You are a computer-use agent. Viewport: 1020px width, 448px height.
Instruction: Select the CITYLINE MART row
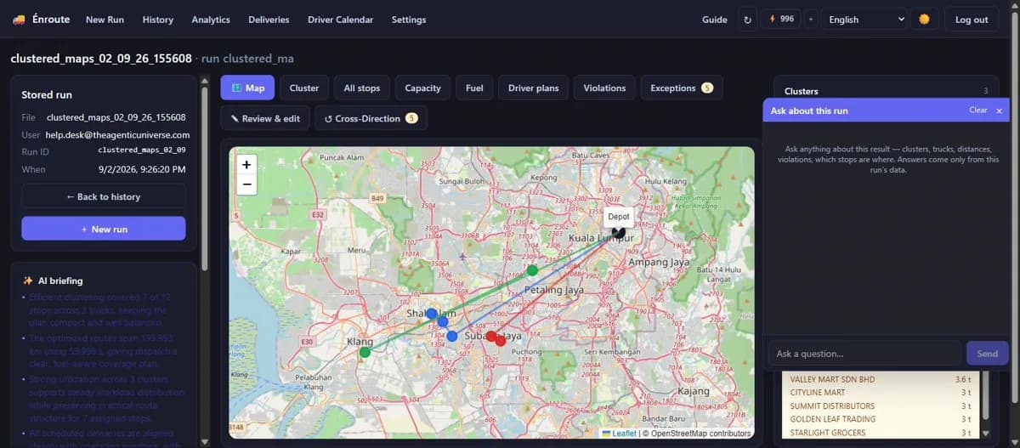881,393
